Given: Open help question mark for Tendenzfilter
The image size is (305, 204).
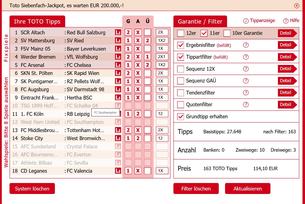Looking at the screenshot, I should click(246, 93).
